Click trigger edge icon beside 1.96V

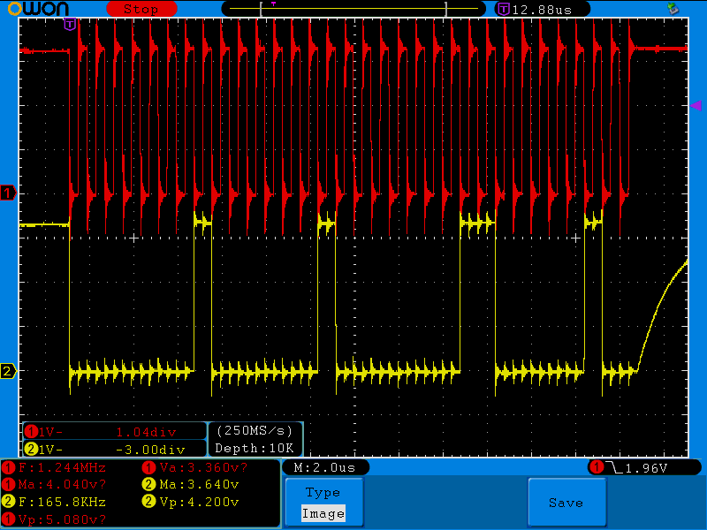click(616, 467)
